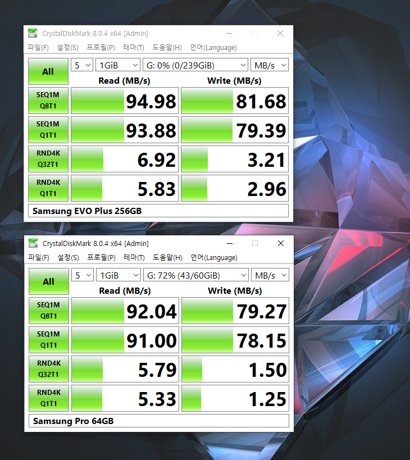Start SEQ1M Q8T1 test in top window
The image size is (410, 460).
click(x=48, y=101)
